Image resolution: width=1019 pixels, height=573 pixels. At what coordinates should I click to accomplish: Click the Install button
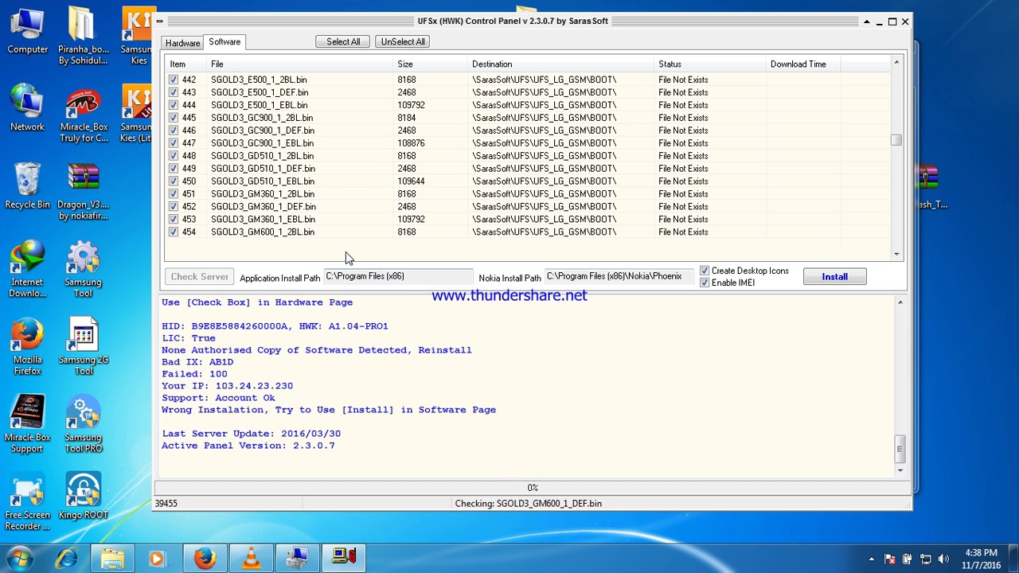tap(834, 276)
